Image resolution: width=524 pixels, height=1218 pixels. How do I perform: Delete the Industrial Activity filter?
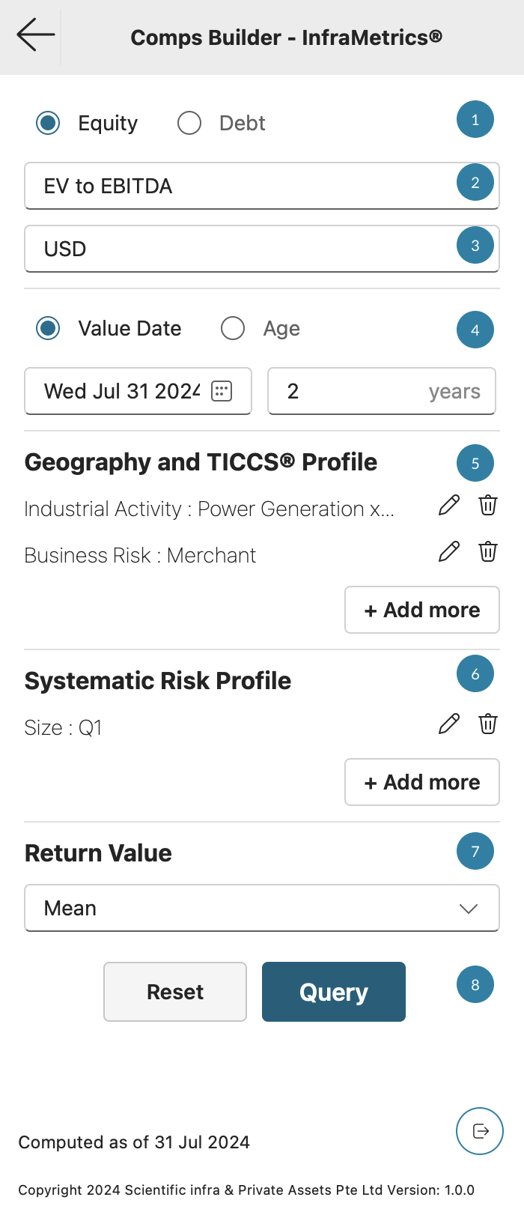tap(488, 506)
